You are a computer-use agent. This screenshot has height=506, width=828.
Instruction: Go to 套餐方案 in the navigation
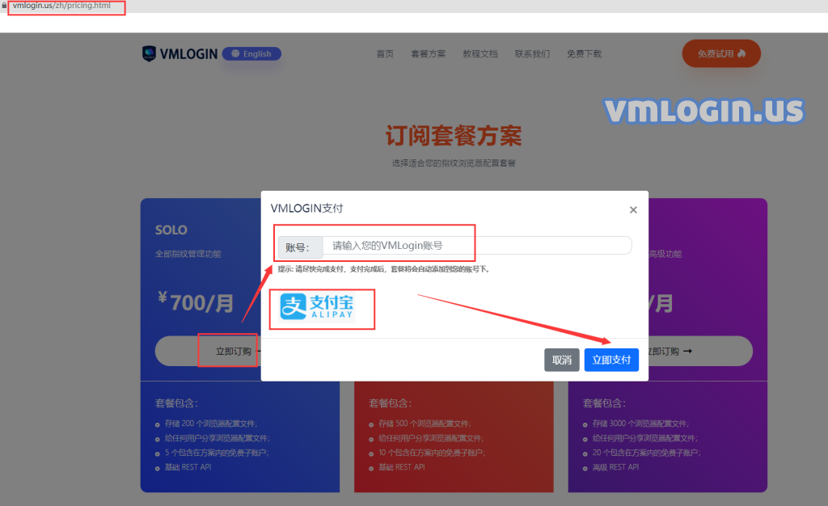pos(429,54)
